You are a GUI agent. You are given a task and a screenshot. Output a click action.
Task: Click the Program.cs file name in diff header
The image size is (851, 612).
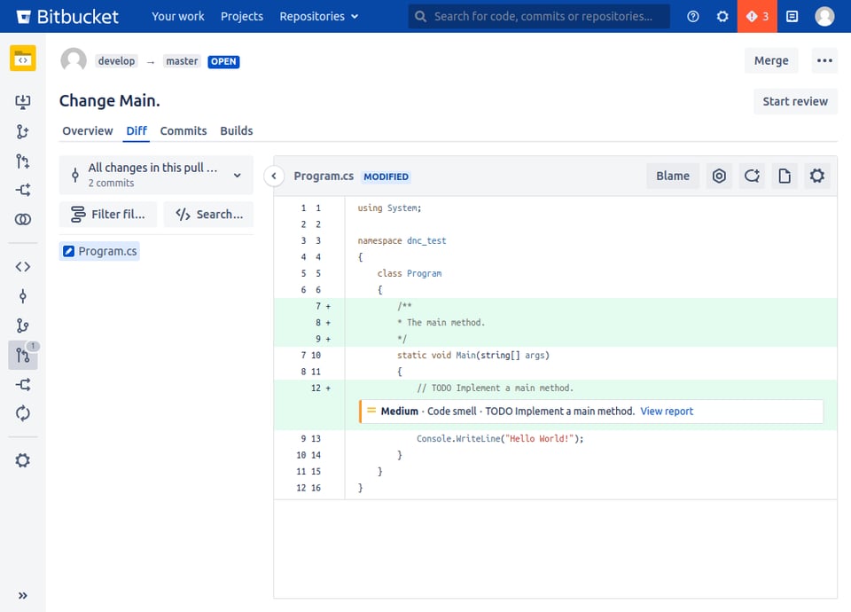324,176
